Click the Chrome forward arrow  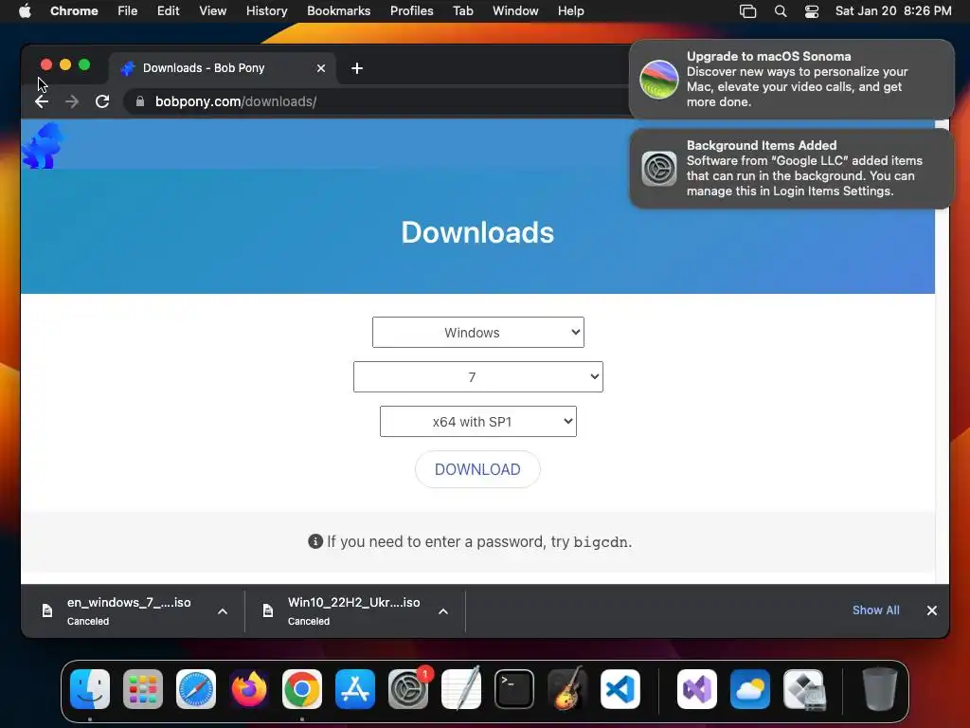pyautogui.click(x=72, y=101)
